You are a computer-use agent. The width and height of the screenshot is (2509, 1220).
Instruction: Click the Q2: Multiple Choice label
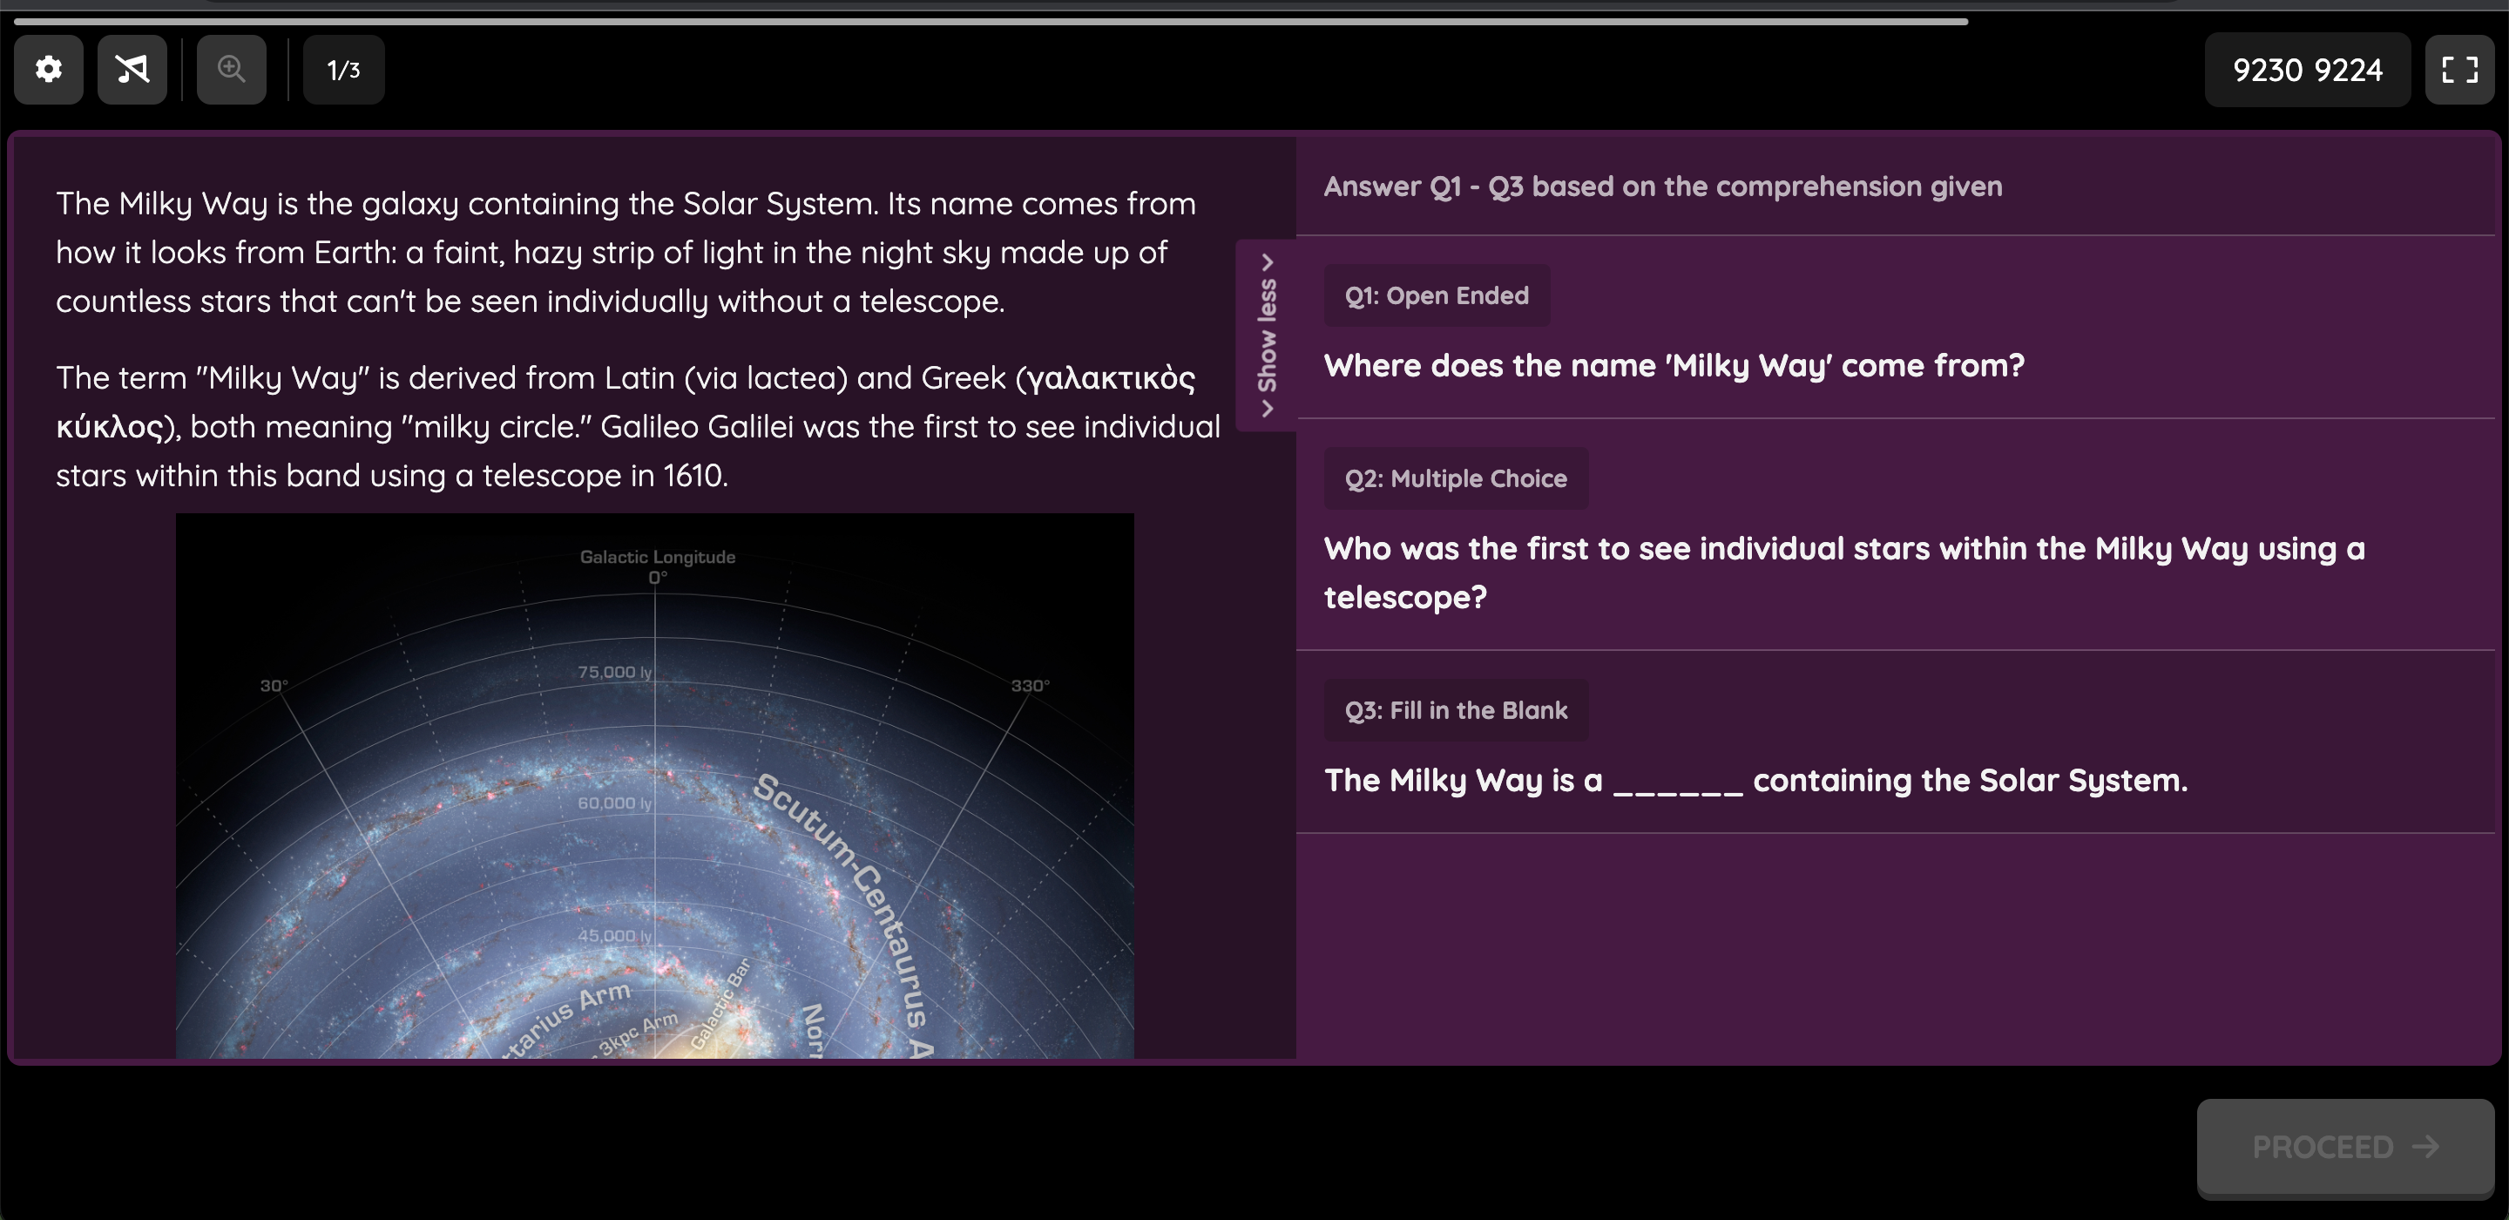(1456, 478)
